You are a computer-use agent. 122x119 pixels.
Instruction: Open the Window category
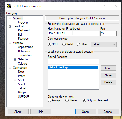coord(18,43)
